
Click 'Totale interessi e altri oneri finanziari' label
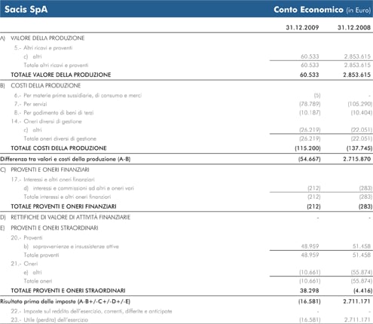67,197
